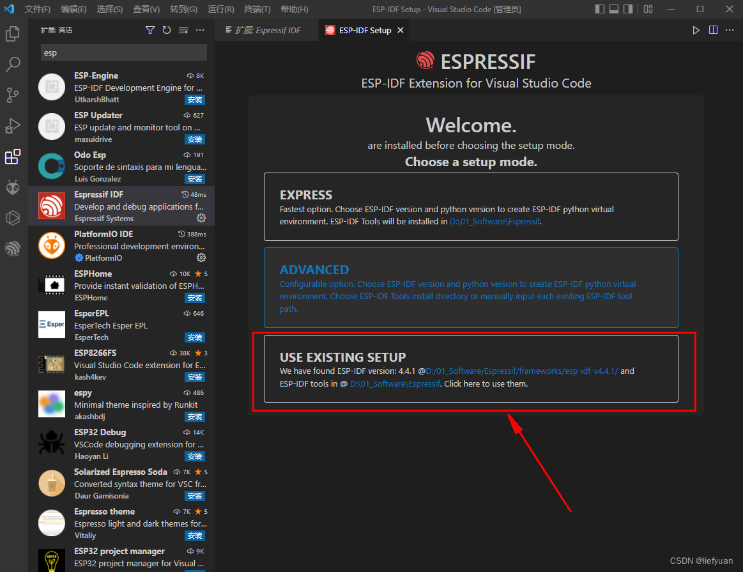
Task: Toggle secondary side bar layout icon
Action: pos(628,9)
